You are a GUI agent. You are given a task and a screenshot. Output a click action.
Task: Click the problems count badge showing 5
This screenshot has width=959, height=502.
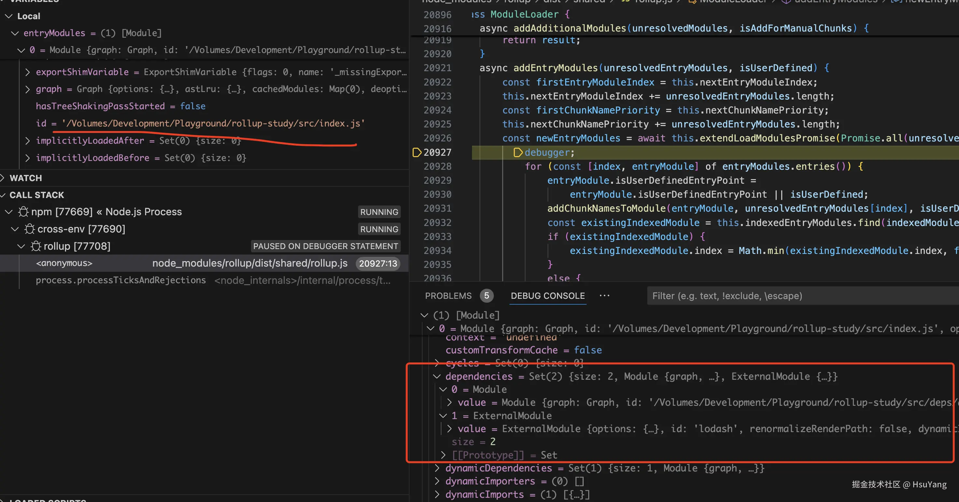[x=486, y=296]
